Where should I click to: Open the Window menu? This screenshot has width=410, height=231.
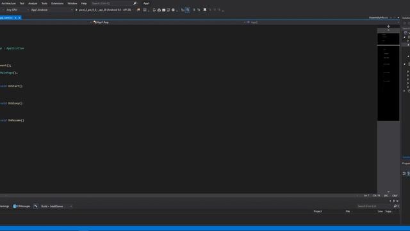click(x=72, y=3)
